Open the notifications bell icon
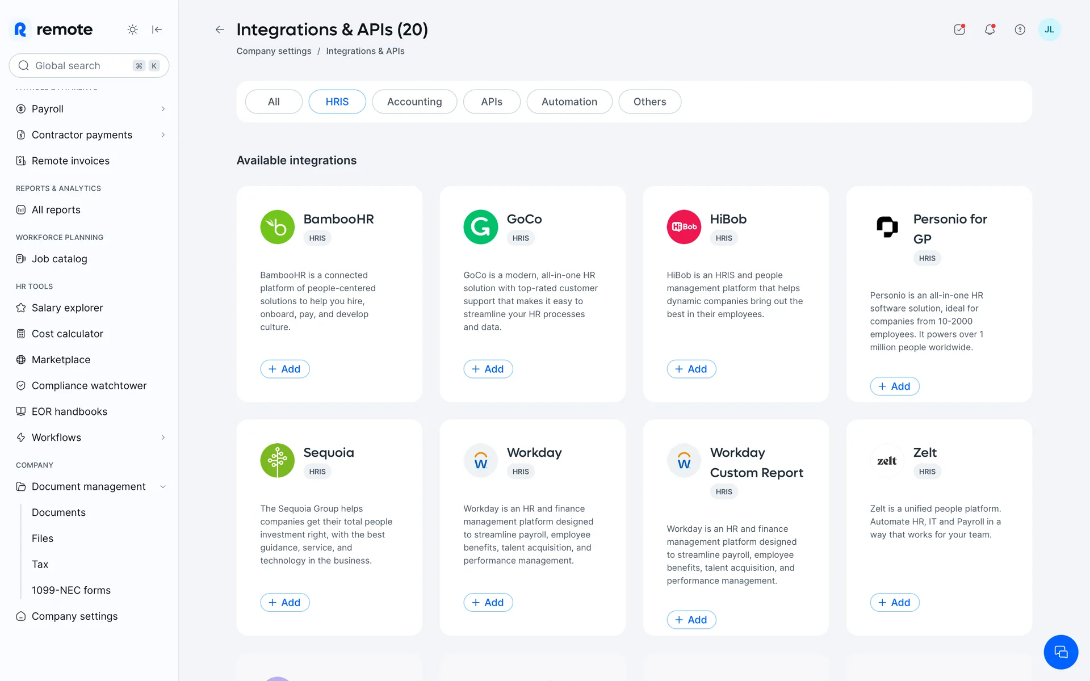The height and width of the screenshot is (681, 1090). (x=990, y=30)
